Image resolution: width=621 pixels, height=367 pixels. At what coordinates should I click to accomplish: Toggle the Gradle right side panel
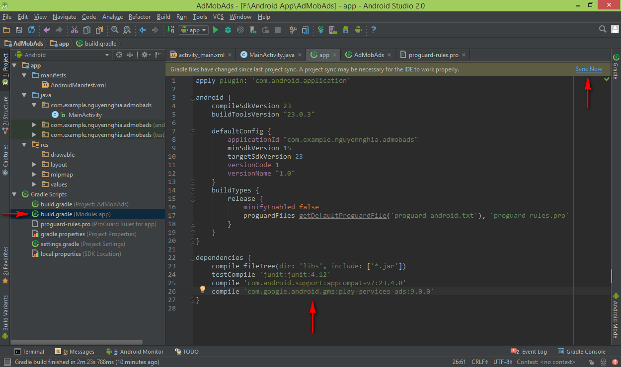coord(616,67)
